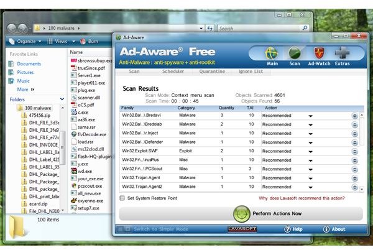Collapse the Folders pane chevron
The image size is (373, 250).
[x=62, y=99]
